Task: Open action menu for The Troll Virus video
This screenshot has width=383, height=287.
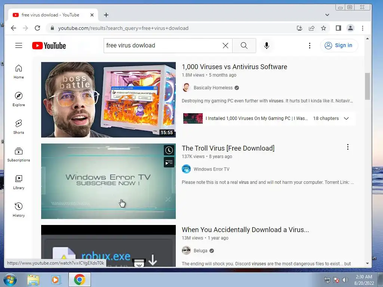Action: pyautogui.click(x=347, y=147)
